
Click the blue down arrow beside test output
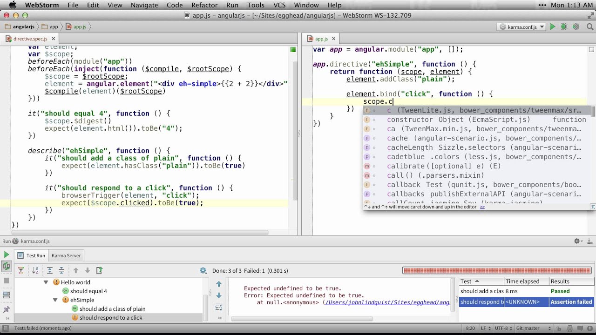click(x=219, y=295)
